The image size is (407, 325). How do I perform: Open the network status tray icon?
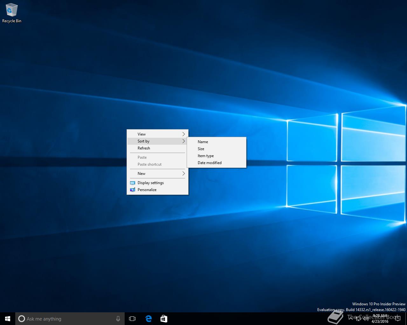(x=358, y=319)
